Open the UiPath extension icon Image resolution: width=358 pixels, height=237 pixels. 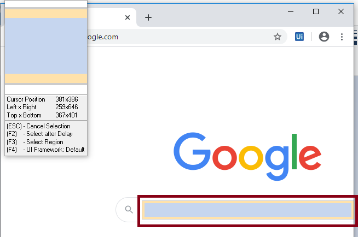coord(299,37)
